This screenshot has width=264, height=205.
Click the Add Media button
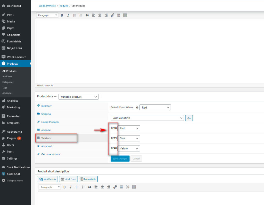coord(47,179)
